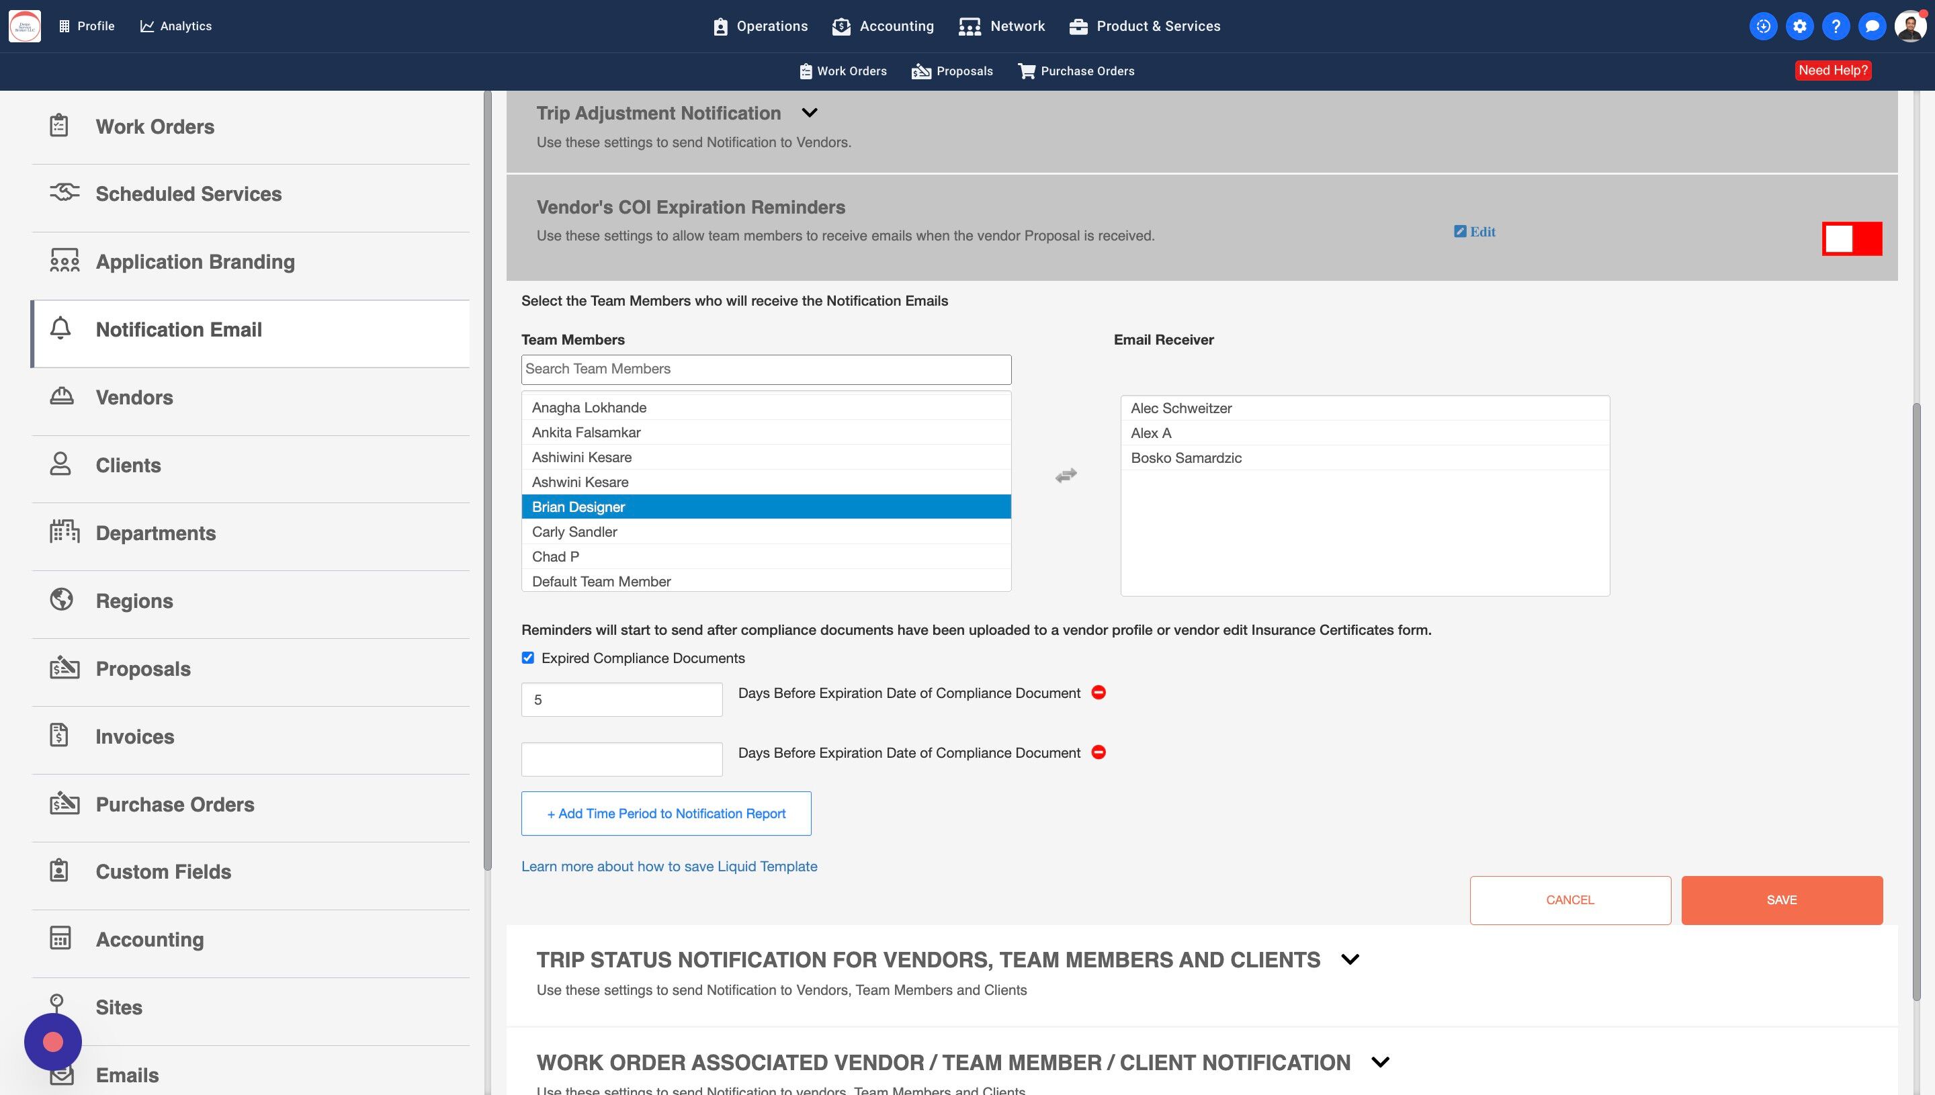Expand Trip Status Notification section chevron
Screen dimensions: 1935x1095
(1350, 959)
